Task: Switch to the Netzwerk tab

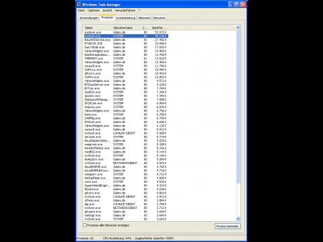Action: point(145,17)
